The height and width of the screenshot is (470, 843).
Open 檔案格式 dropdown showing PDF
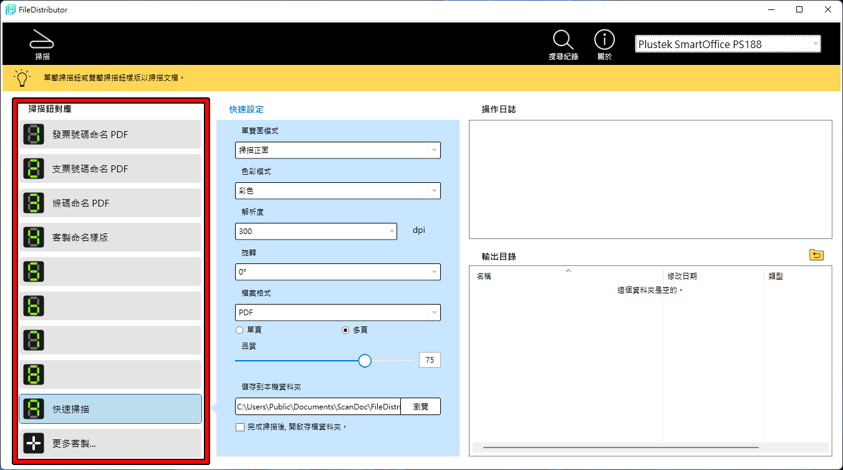[338, 312]
